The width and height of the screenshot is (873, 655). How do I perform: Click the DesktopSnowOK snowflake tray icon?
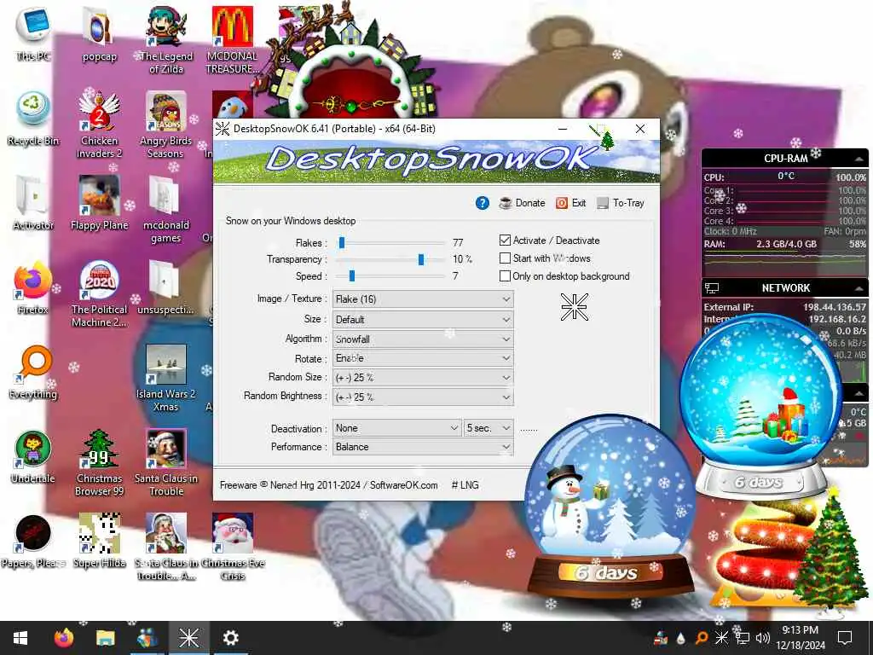tap(721, 638)
